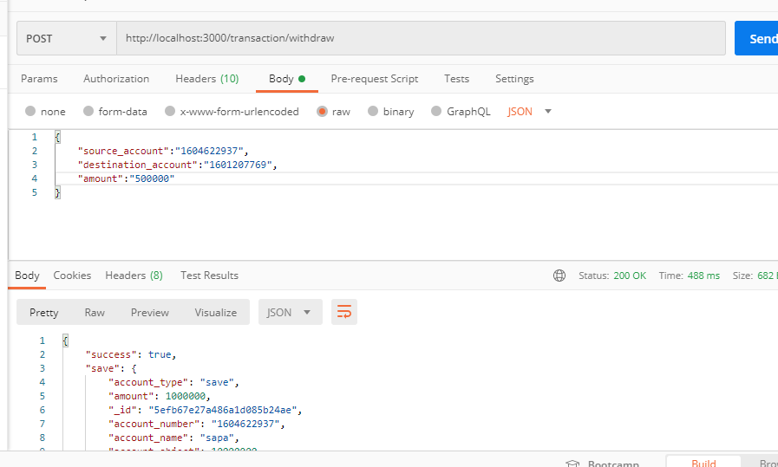
Task: Open the Build workspace mode
Action: (x=703, y=463)
